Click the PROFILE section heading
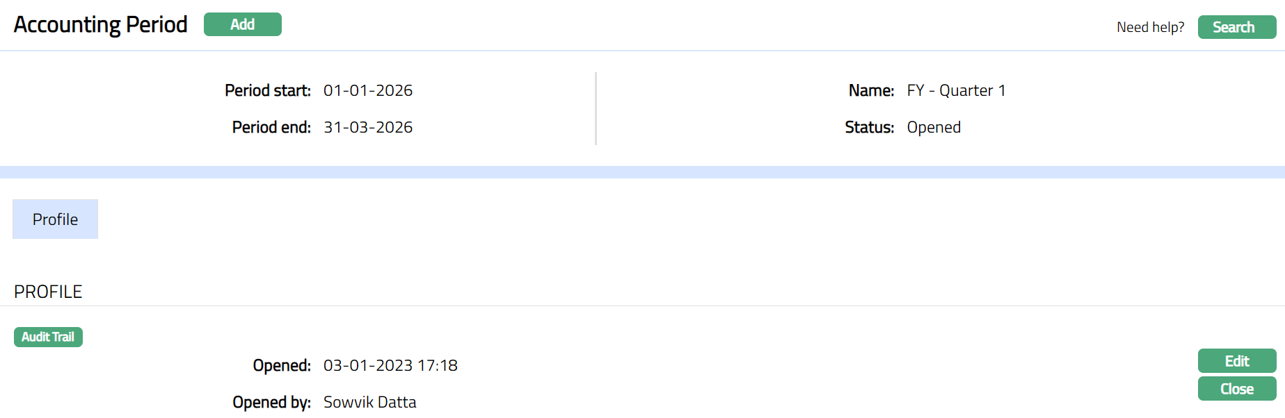 click(48, 292)
